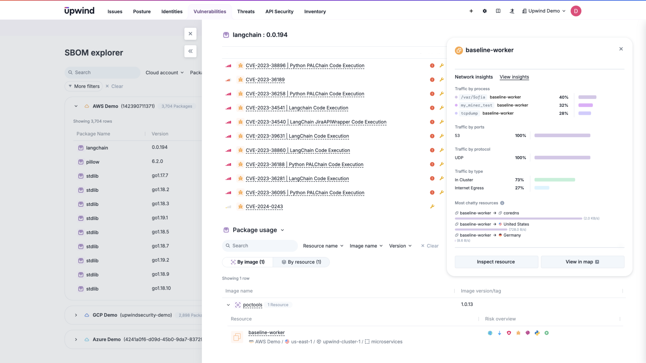The height and width of the screenshot is (363, 646).
Task: Open the add (+) icon in the top bar
Action: (471, 11)
